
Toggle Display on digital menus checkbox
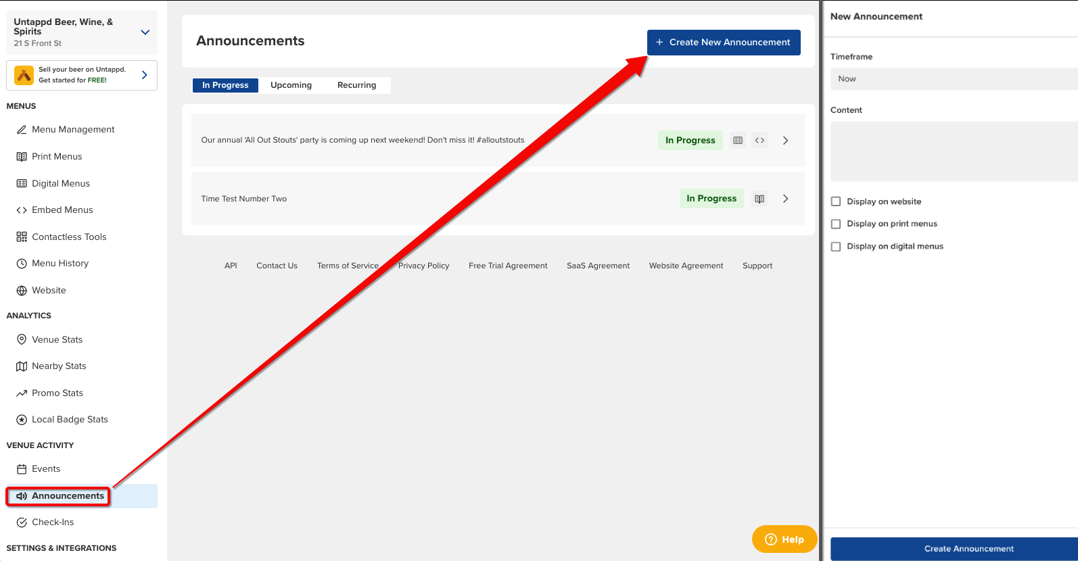[836, 247]
